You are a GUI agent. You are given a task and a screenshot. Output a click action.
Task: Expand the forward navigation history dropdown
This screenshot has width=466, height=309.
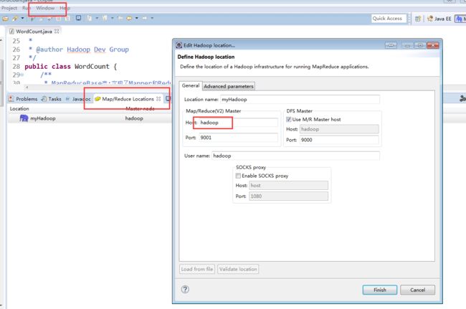(152, 19)
